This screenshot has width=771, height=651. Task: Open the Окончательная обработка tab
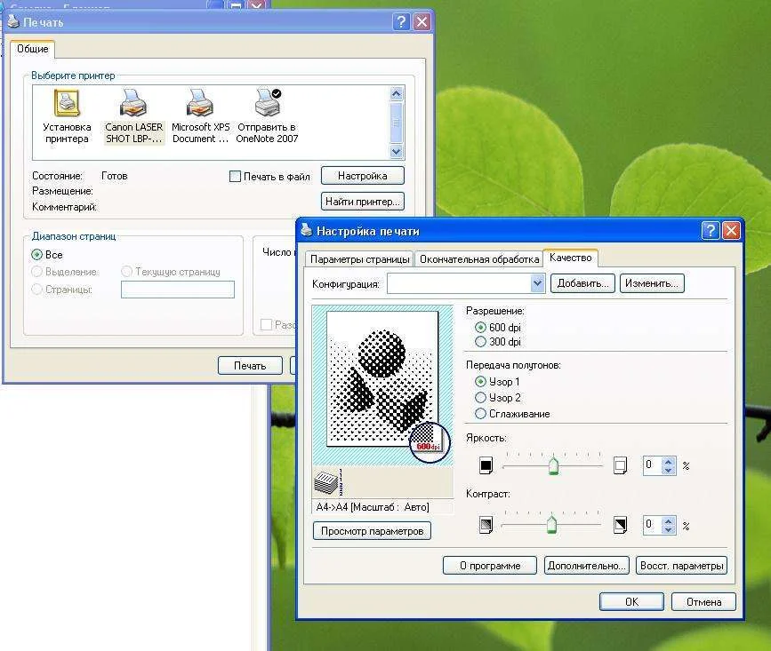pyautogui.click(x=479, y=259)
